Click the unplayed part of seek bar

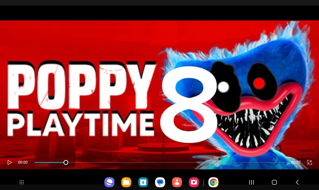pyautogui.click(x=178, y=162)
